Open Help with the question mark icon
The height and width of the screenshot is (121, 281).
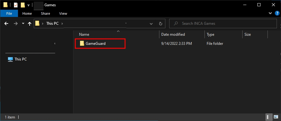277,13
